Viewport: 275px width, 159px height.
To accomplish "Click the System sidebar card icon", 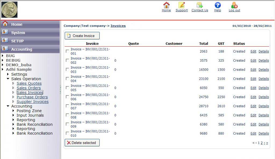I will click(x=5, y=32).
